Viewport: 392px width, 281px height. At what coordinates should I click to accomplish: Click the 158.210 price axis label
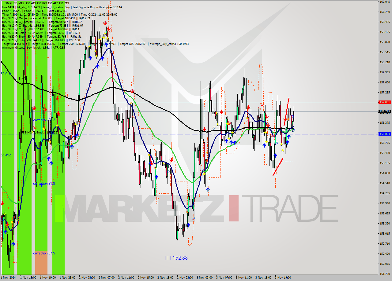click(384, 62)
